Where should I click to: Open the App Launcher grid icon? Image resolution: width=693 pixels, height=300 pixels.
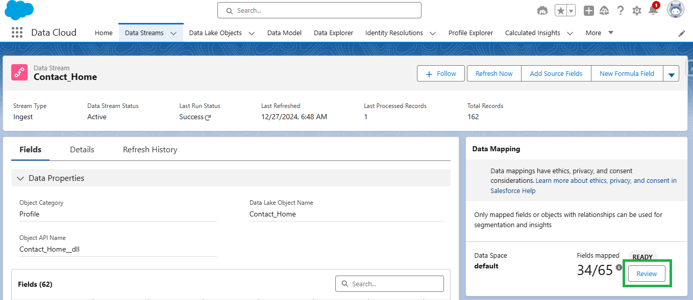(17, 33)
